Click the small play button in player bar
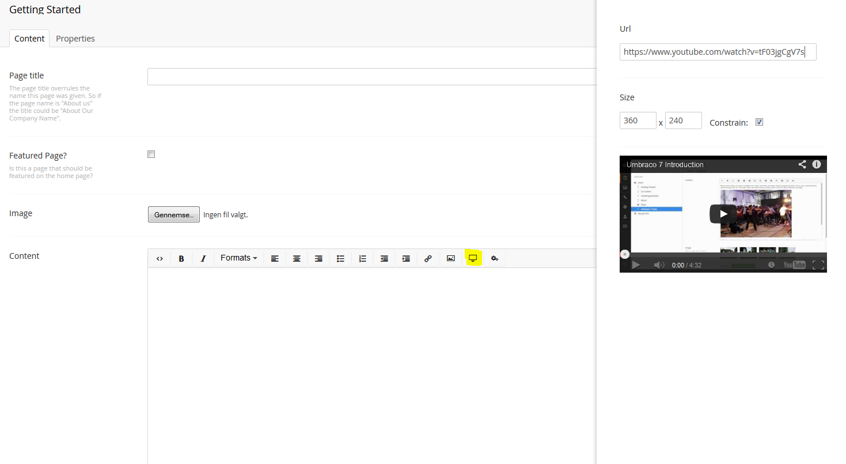 [636, 265]
